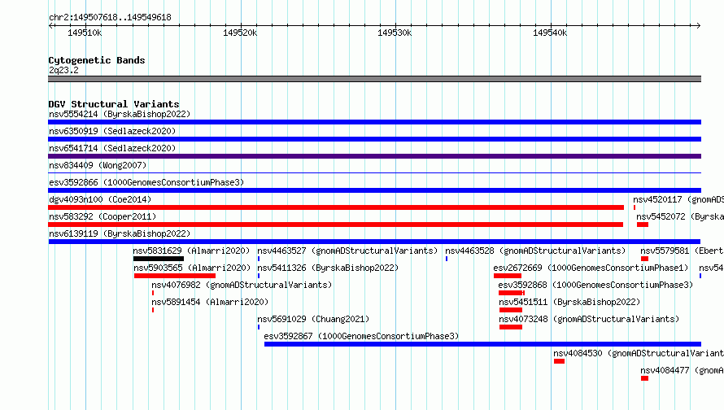This screenshot has height=410, width=724.
Task: Click the ruler's left arrow end
Action: [50, 25]
